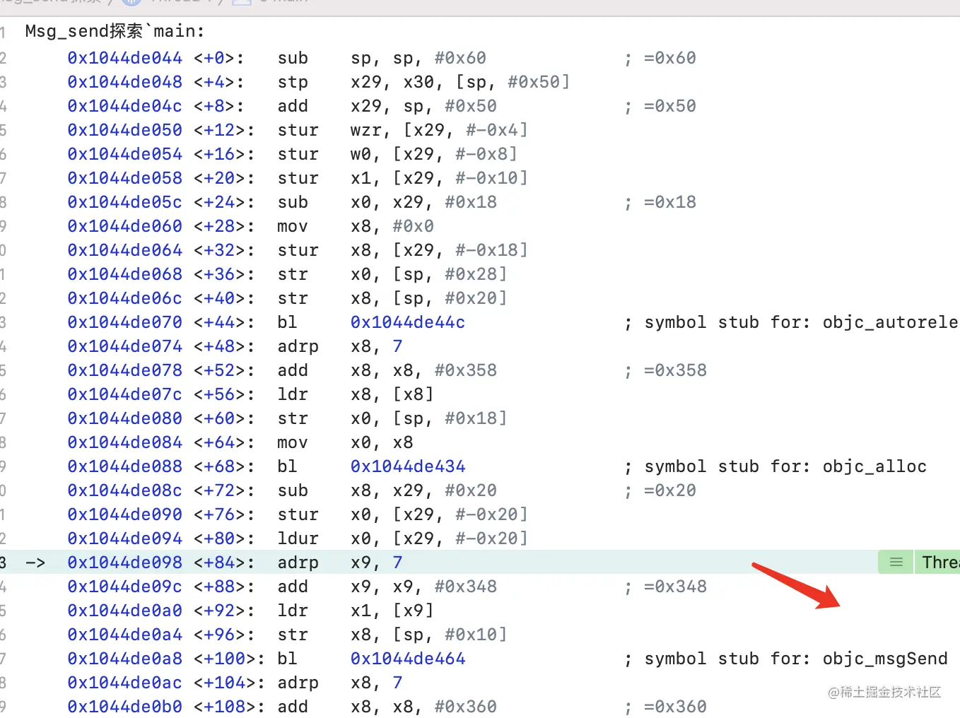Follow the objc_msgSend branch link 0x1044de464
This screenshot has height=718, width=960.
pyautogui.click(x=408, y=658)
